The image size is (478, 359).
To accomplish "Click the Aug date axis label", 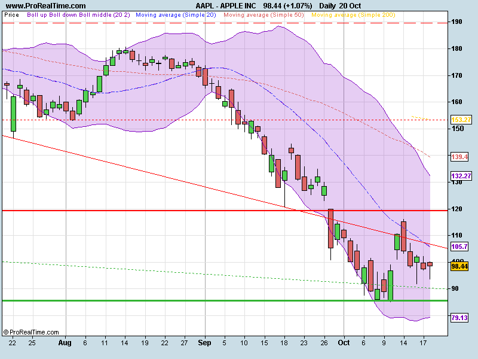I will pyautogui.click(x=65, y=343).
